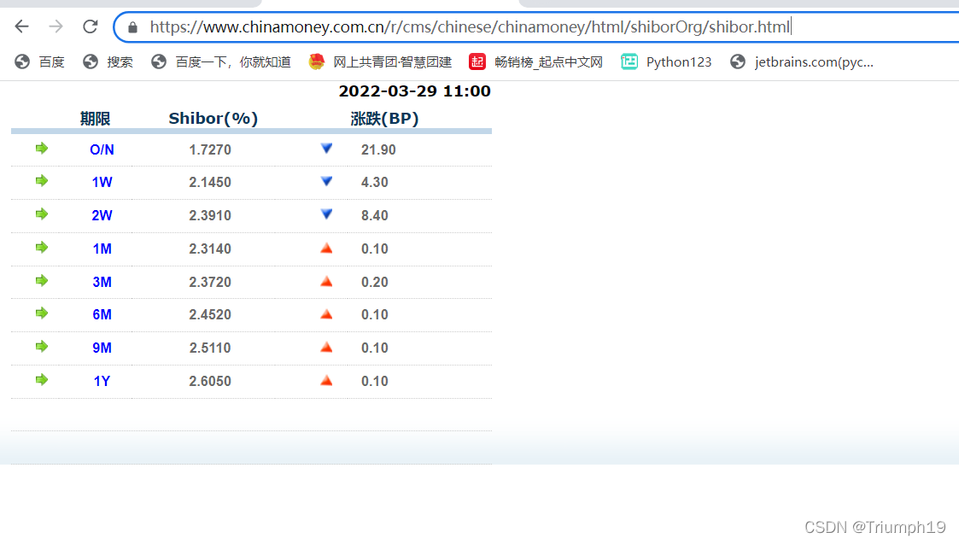This screenshot has width=959, height=544.
Task: Click the red up triangle for 1Y
Action: tap(326, 380)
